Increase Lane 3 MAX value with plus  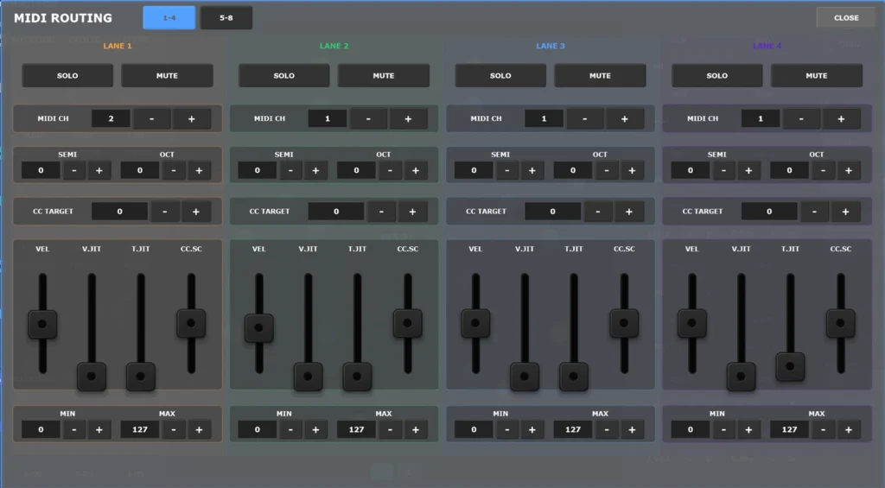pyautogui.click(x=632, y=430)
